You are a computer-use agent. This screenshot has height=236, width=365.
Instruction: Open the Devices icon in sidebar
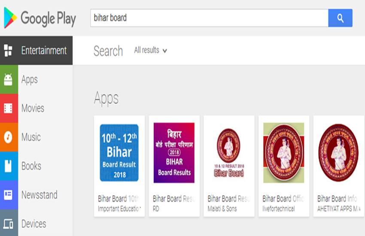(8, 224)
